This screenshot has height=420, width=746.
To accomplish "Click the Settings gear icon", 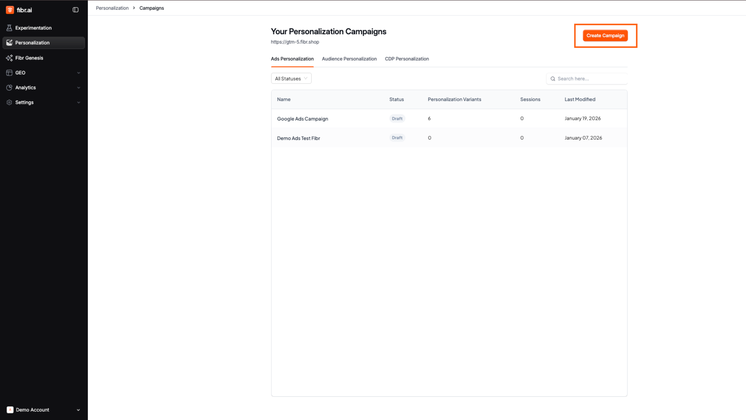I will pyautogui.click(x=9, y=102).
